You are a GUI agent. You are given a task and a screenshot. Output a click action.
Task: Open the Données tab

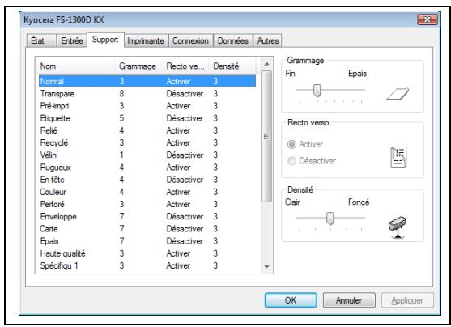[233, 40]
